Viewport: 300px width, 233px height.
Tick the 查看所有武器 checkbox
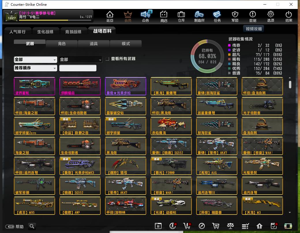pos(107,59)
